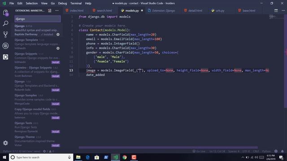
Task: Open the Search view in activity bar
Action: pyautogui.click(x=5, y=23)
